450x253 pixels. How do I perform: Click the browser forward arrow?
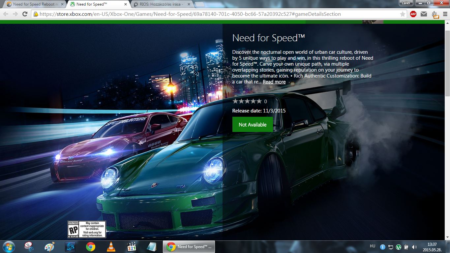(x=15, y=14)
